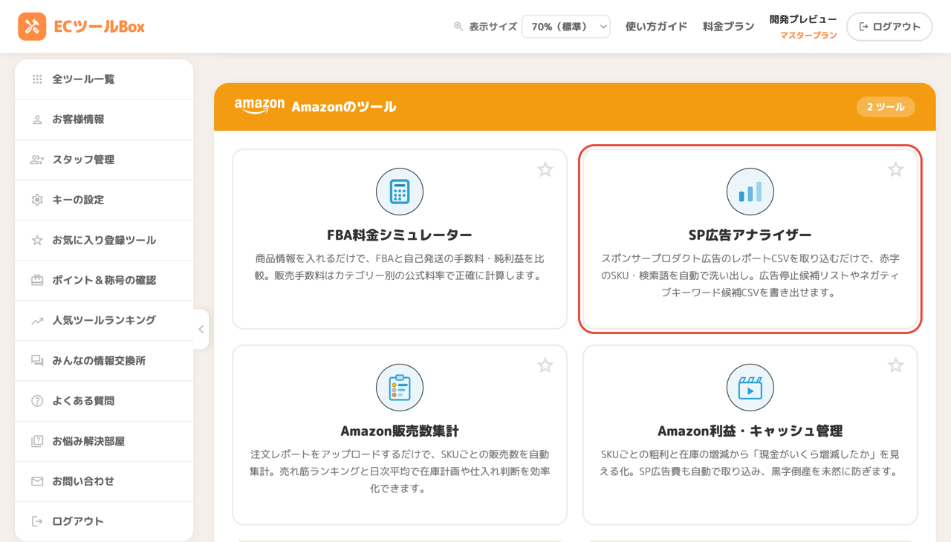Screen dimensions: 951x542
Task: Click ログアウト in the sidebar
Action: point(104,521)
